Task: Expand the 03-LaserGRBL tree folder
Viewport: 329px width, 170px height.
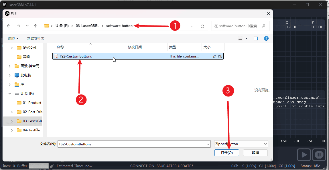Action: tap(12, 121)
